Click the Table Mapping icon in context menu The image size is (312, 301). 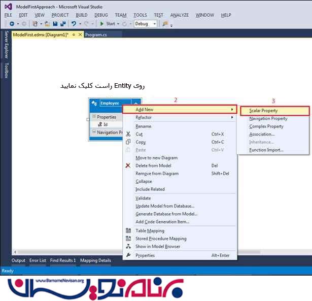click(128, 231)
